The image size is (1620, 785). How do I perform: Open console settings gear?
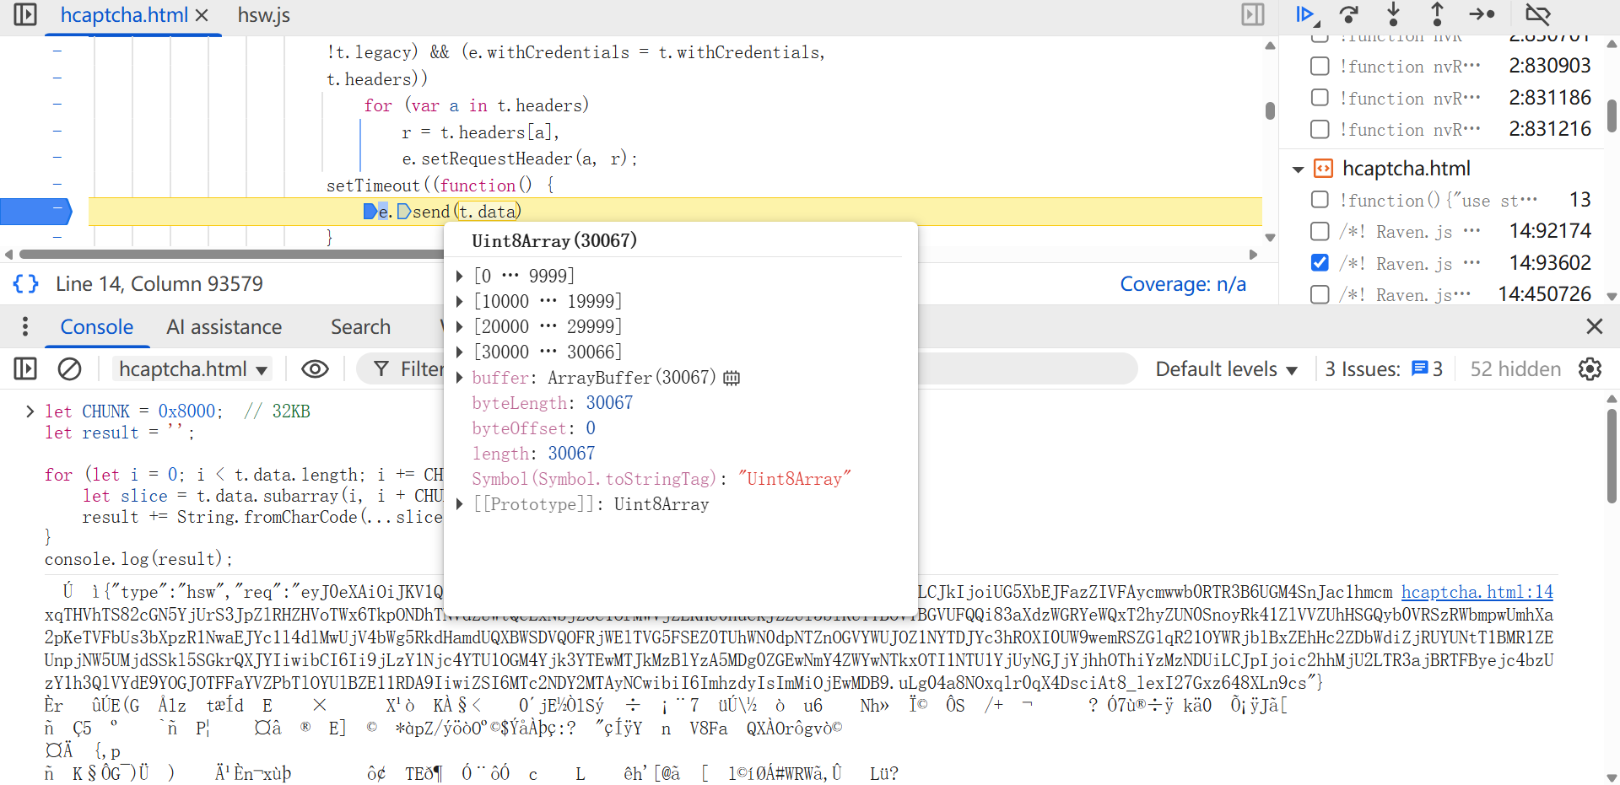click(x=1590, y=368)
